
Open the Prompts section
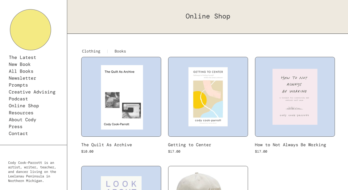click(x=18, y=85)
